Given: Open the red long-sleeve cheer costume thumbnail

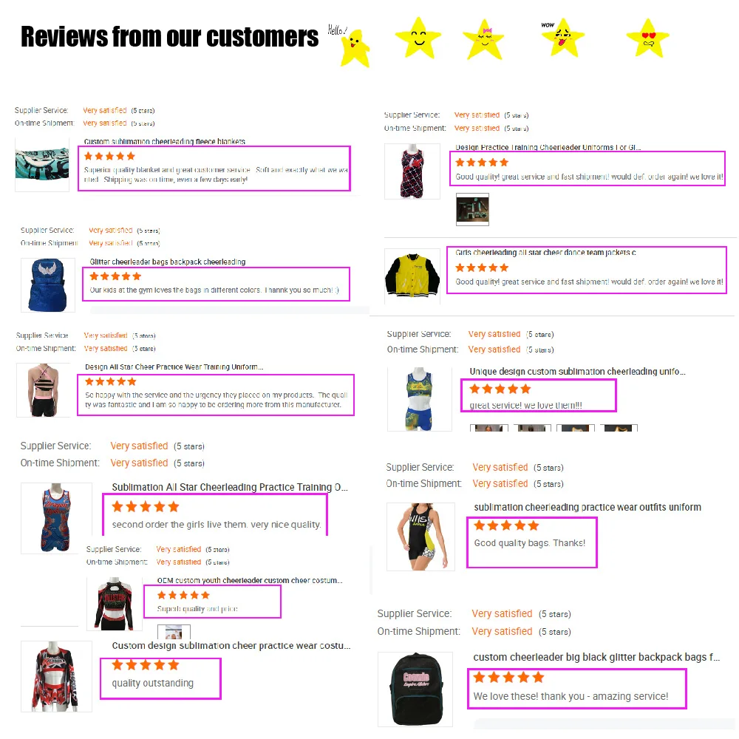Looking at the screenshot, I should [x=56, y=676].
